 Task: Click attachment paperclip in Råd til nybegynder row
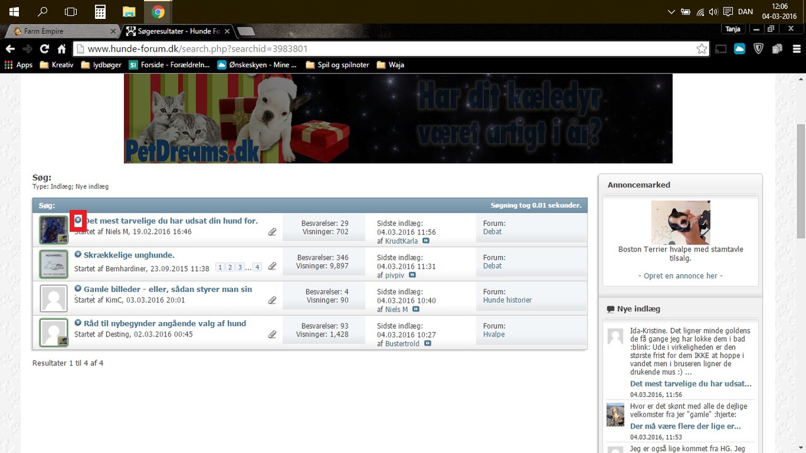[x=272, y=334]
